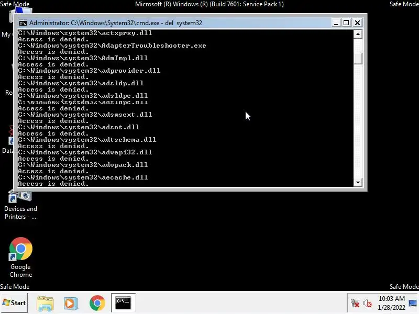Click the line adsnt.dll
Image resolution: width=419 pixels, height=314 pixels.
coord(79,127)
